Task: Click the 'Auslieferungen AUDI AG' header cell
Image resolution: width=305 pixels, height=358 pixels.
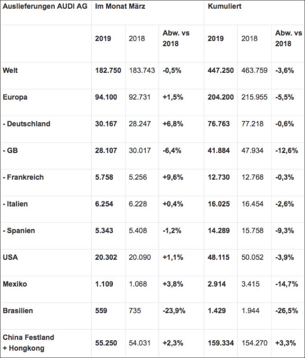Action: pos(45,7)
